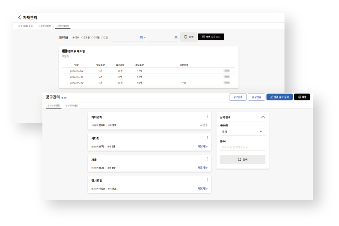Switch to the 자재관리이력 tab

pyautogui.click(x=62, y=26)
